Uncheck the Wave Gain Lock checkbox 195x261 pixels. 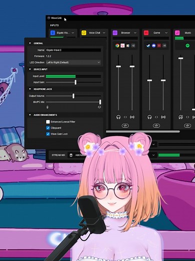pos(48,134)
